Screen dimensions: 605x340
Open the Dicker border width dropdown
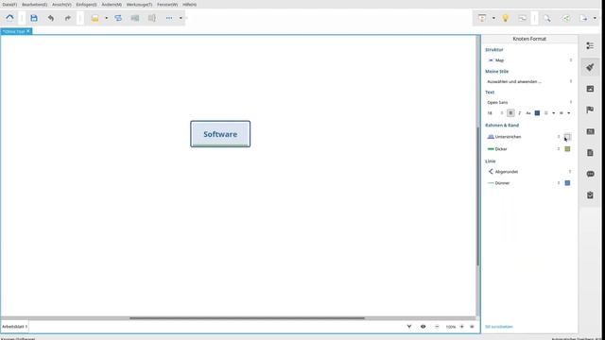pyautogui.click(x=523, y=149)
